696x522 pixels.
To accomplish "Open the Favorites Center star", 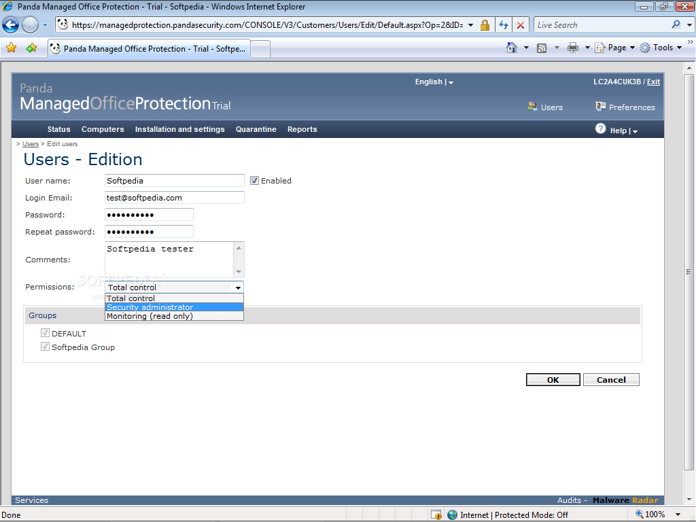I will pos(11,48).
